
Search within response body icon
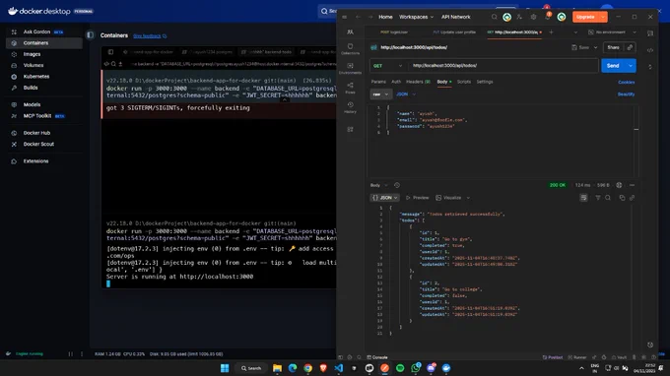coord(608,198)
